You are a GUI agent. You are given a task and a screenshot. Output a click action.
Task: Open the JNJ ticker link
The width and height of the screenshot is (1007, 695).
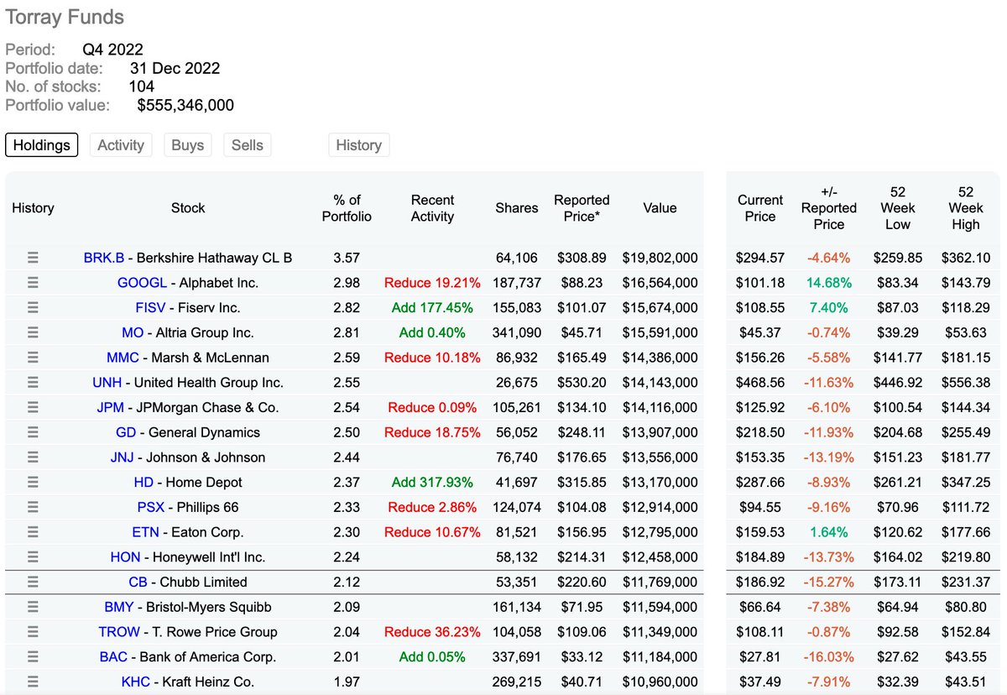coord(123,457)
